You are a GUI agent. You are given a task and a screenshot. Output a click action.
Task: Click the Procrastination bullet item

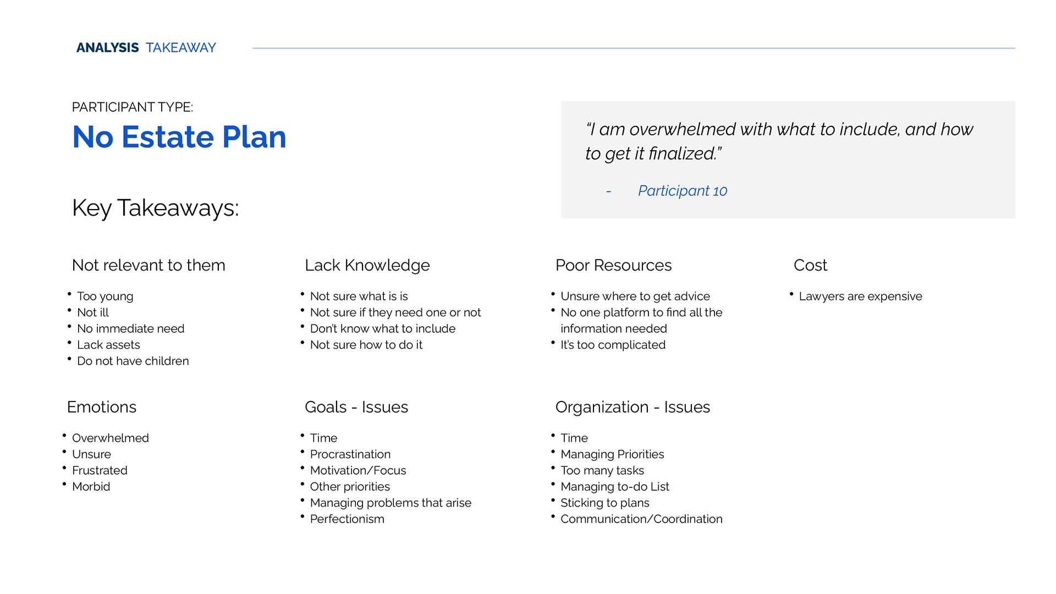pyautogui.click(x=350, y=454)
